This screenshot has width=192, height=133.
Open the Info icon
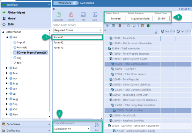pos(83,15)
